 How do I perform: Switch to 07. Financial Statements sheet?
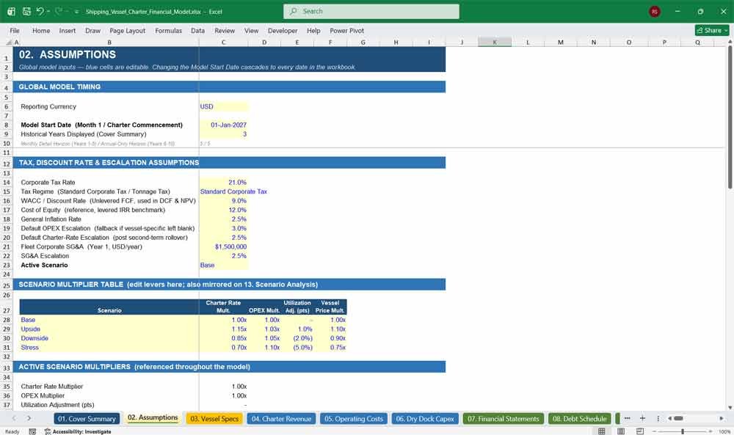tap(504, 419)
